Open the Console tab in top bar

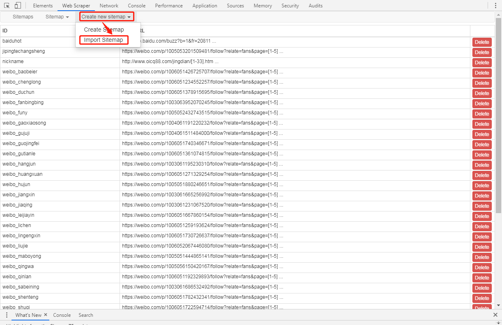[136, 6]
